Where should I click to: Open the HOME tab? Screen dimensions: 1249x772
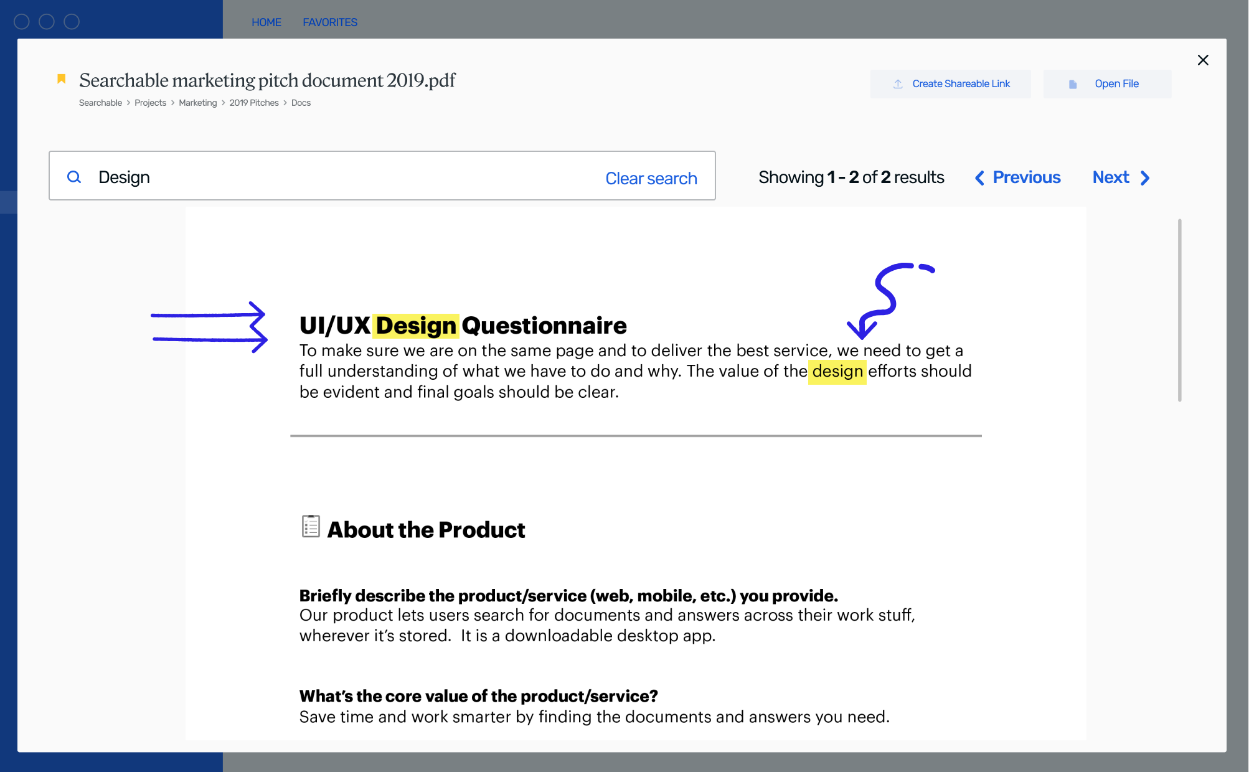click(266, 22)
